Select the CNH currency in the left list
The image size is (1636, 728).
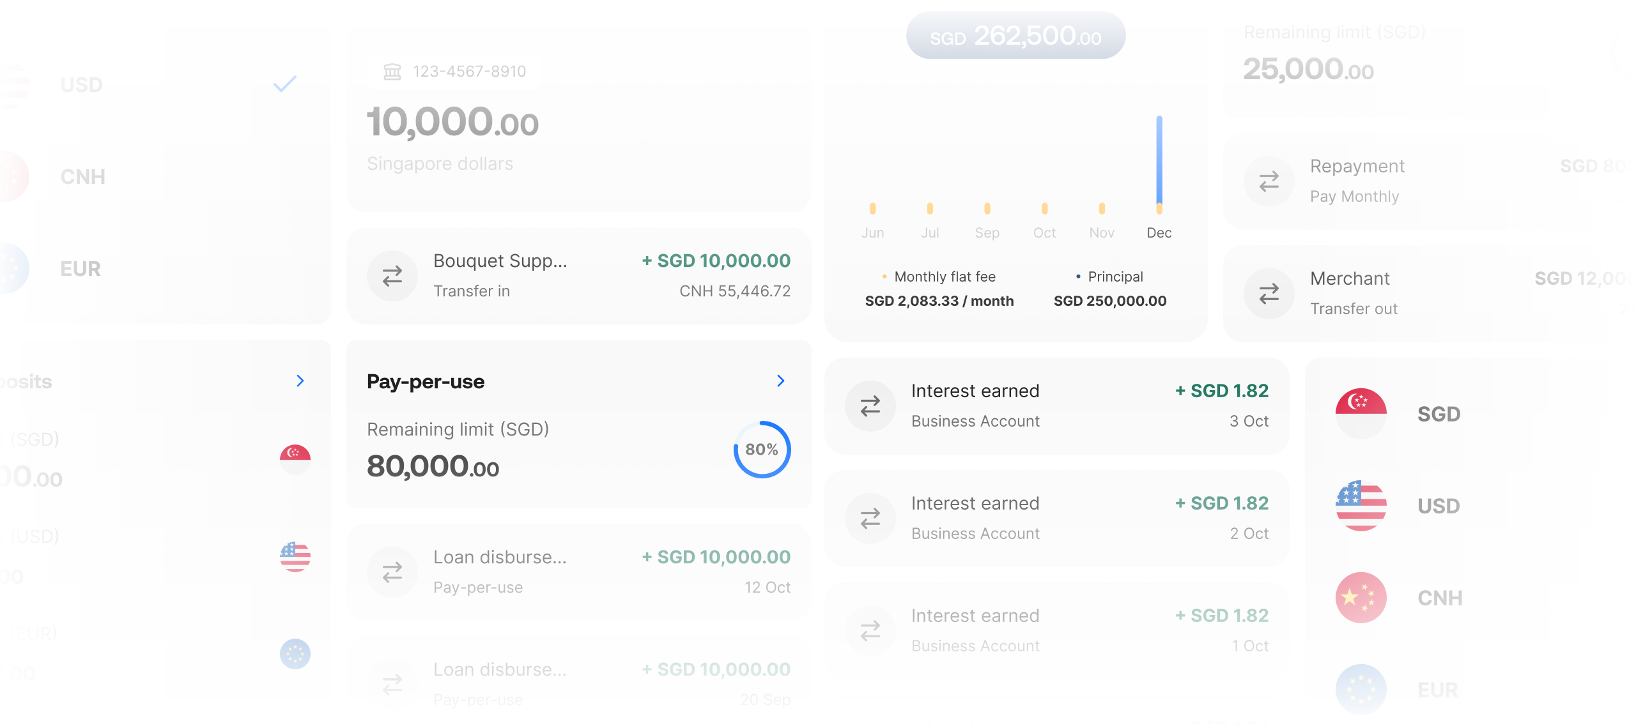tap(82, 177)
